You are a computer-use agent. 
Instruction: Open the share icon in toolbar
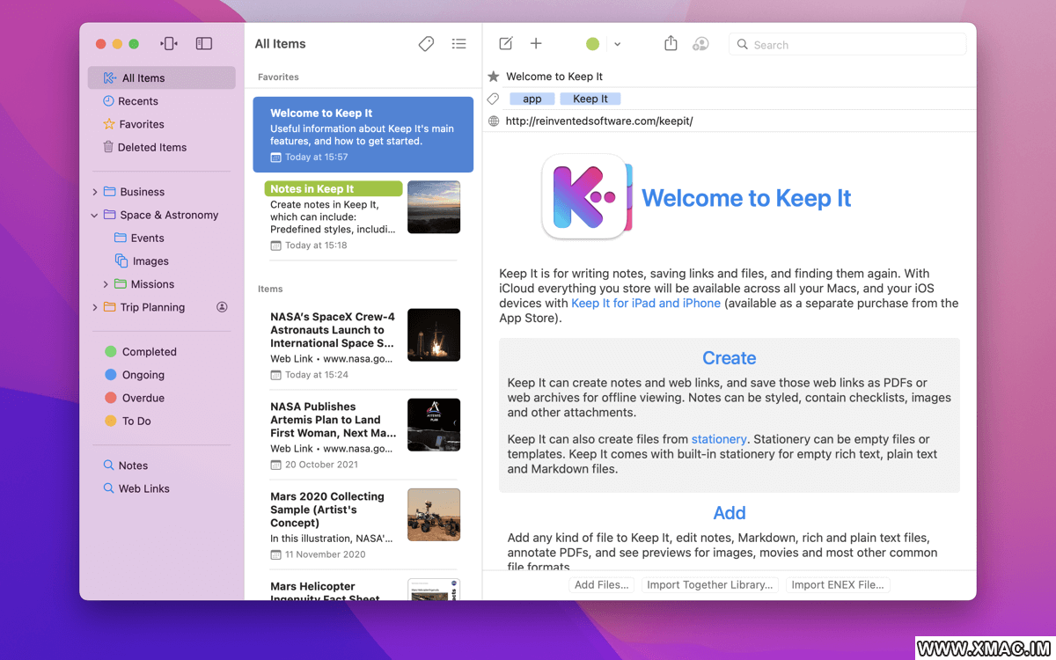click(671, 44)
